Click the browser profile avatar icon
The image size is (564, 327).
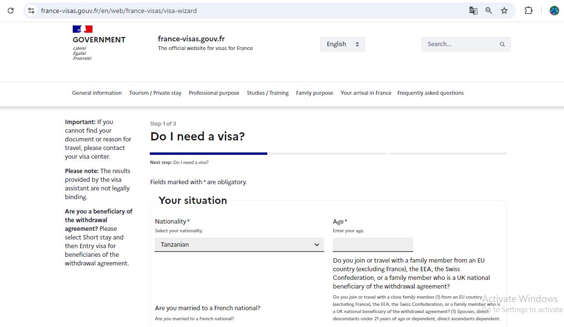553,10
